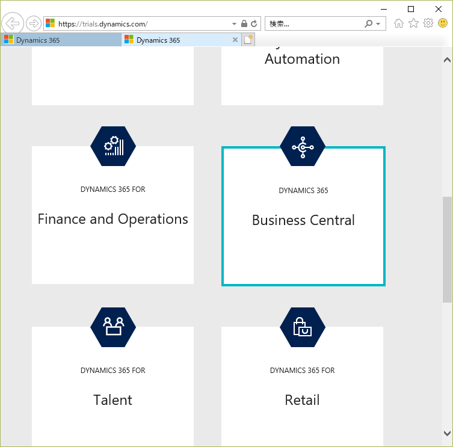Select the second active Dynamics 365 tab
This screenshot has height=447, width=453.
tap(182, 40)
